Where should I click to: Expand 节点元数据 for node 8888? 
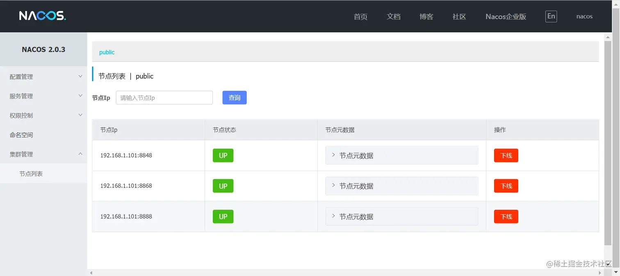(x=402, y=217)
